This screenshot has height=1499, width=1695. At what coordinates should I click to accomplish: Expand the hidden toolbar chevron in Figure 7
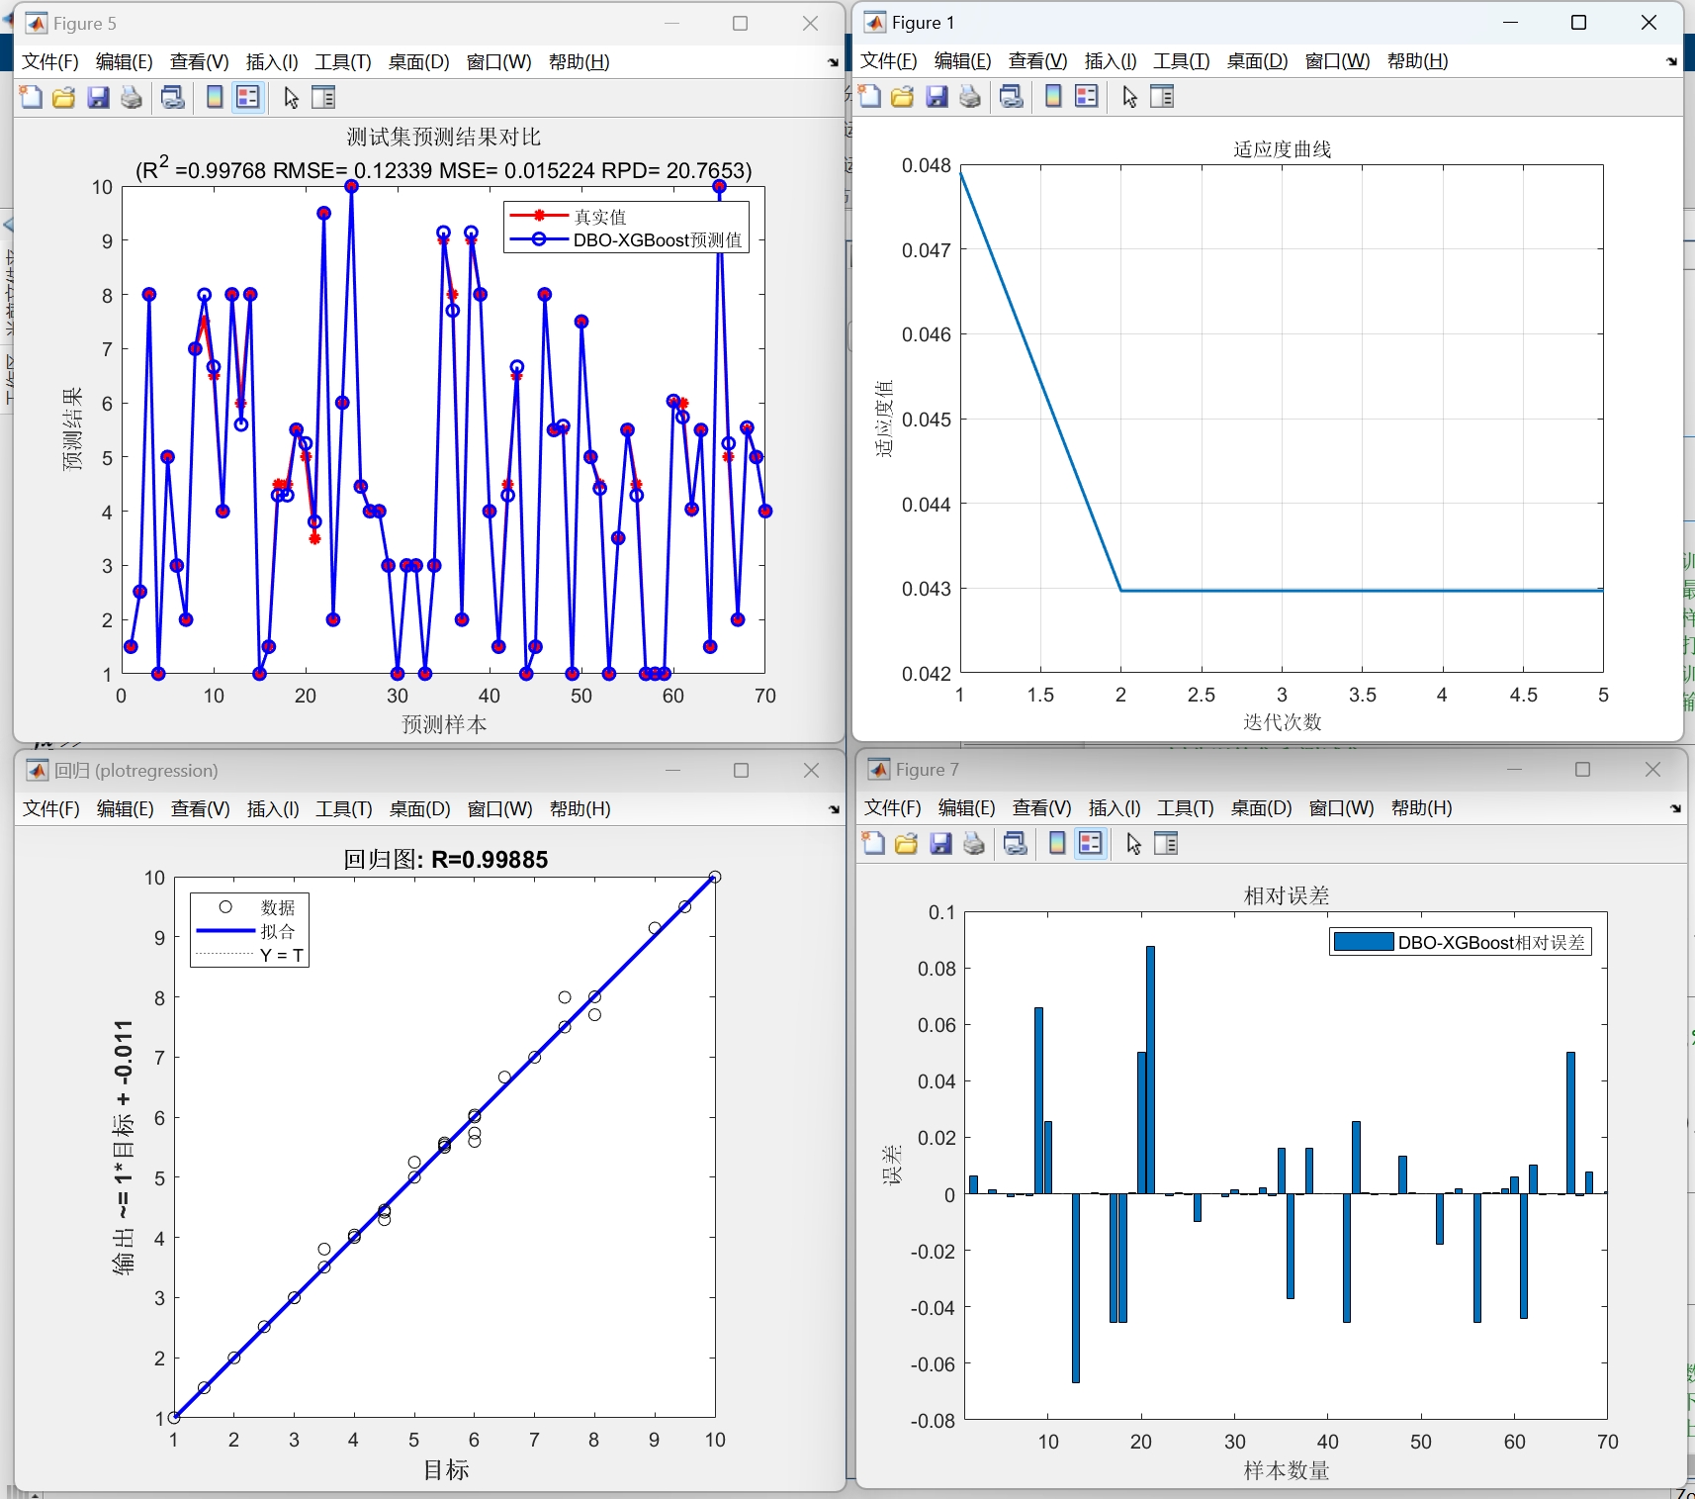[x=1676, y=807]
